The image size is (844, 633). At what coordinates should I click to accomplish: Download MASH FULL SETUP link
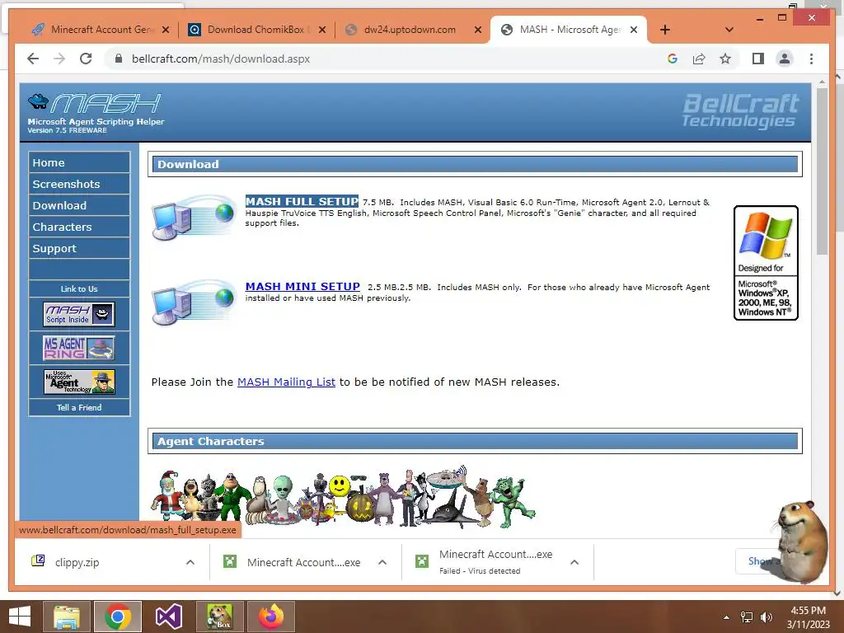(302, 201)
